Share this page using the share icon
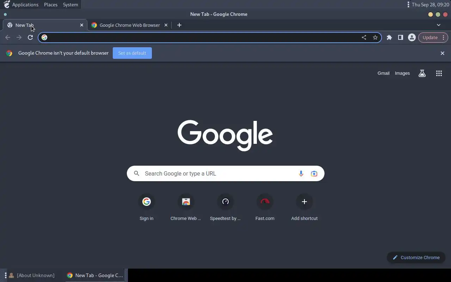 [x=364, y=37]
